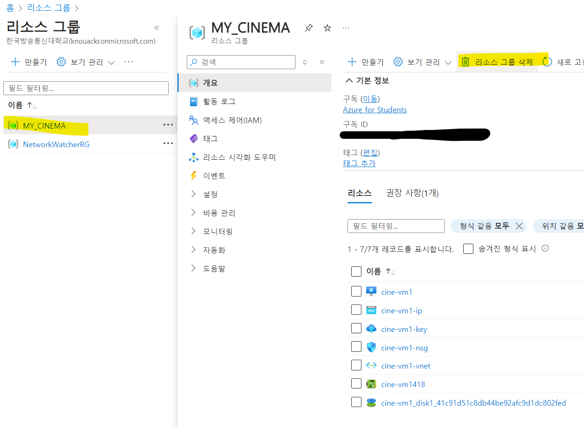
Task: Click the 태그 추가 link
Action: (359, 163)
